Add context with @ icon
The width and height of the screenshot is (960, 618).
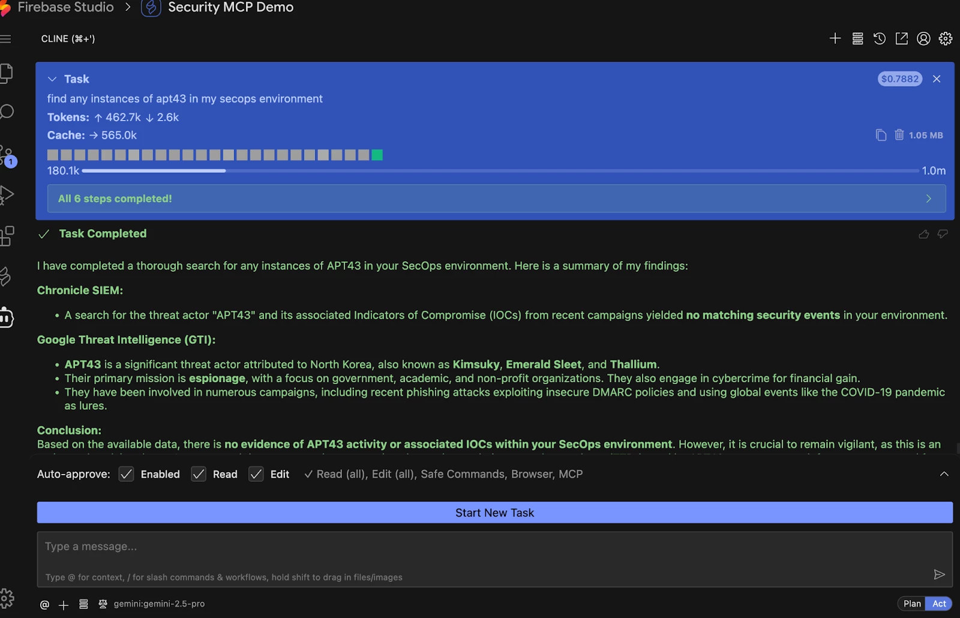point(44,605)
